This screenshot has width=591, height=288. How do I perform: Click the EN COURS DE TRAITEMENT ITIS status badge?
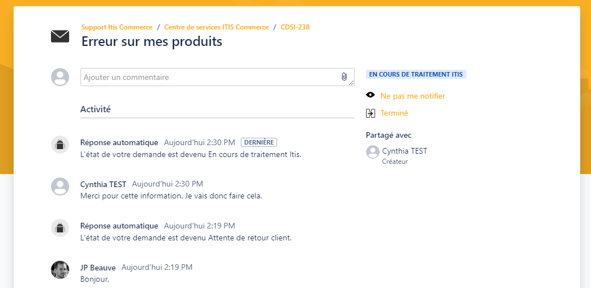tap(416, 74)
